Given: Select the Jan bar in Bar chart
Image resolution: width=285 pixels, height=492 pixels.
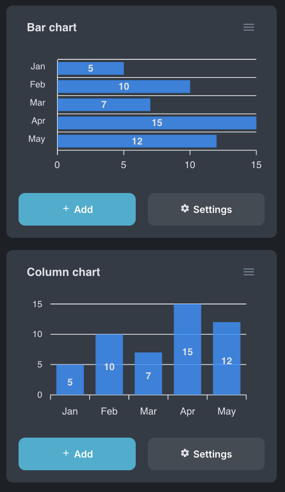Looking at the screenshot, I should coord(90,68).
